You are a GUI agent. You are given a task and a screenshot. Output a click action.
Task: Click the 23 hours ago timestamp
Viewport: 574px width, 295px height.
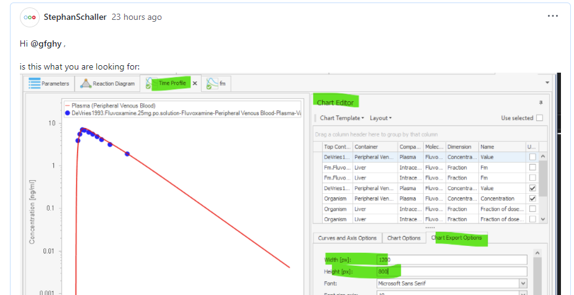point(137,17)
